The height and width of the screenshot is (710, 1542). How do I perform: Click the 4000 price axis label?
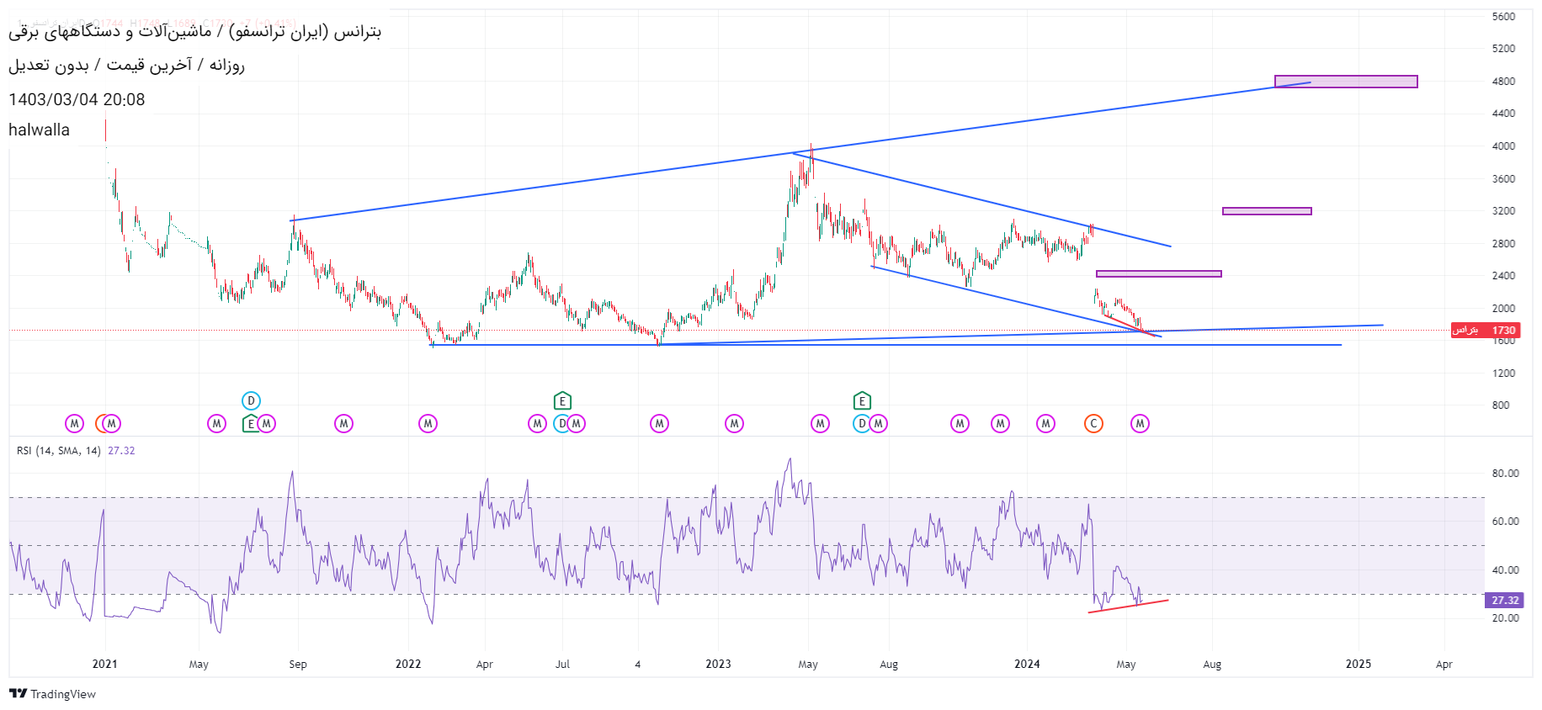coord(1503,146)
